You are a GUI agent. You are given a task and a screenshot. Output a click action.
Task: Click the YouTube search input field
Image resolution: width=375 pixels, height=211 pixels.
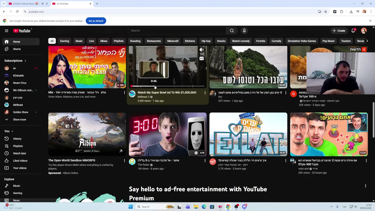pyautogui.click(x=177, y=30)
